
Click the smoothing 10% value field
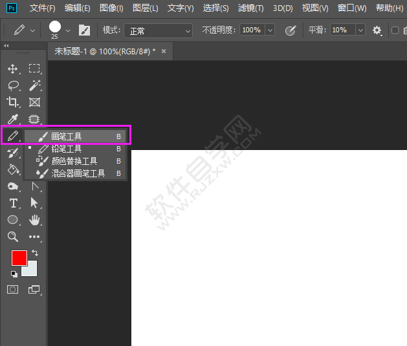coord(343,30)
